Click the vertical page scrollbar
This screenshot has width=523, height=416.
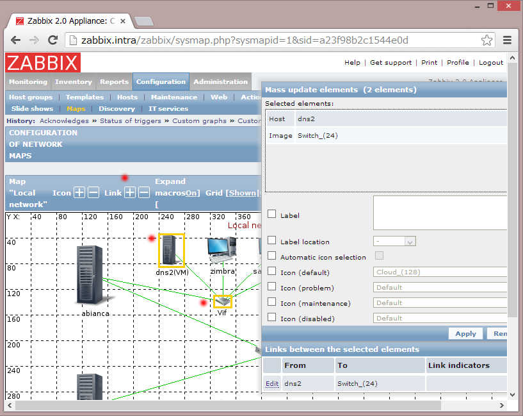[512, 190]
